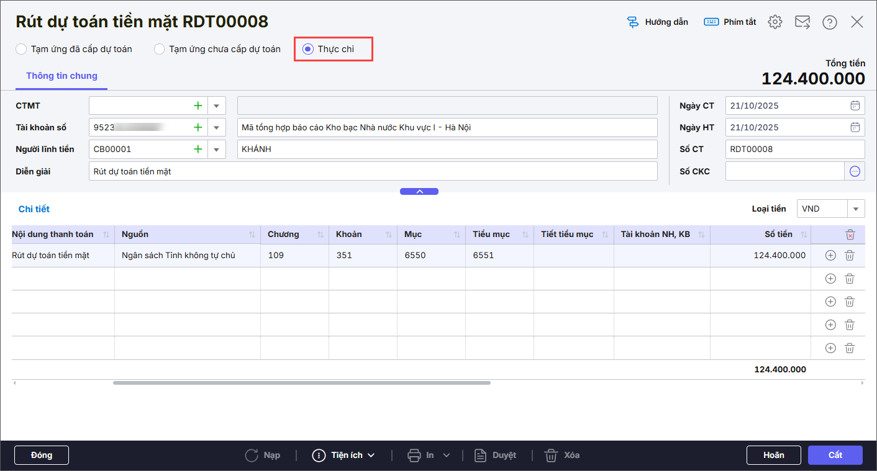Click the mail feedback icon
The width and height of the screenshot is (877, 471).
point(802,22)
